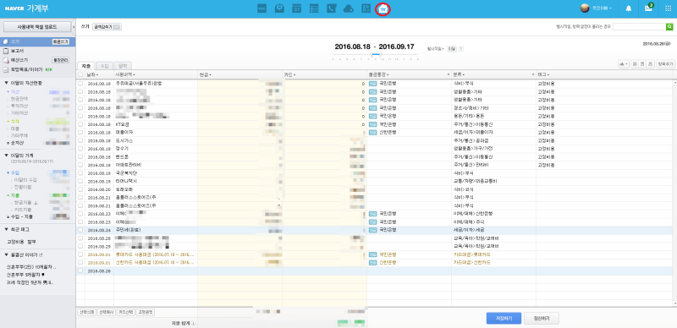Viewport: 677px width, 328px height.
Task: Open the 현금 column dropdown
Action: tap(210, 75)
